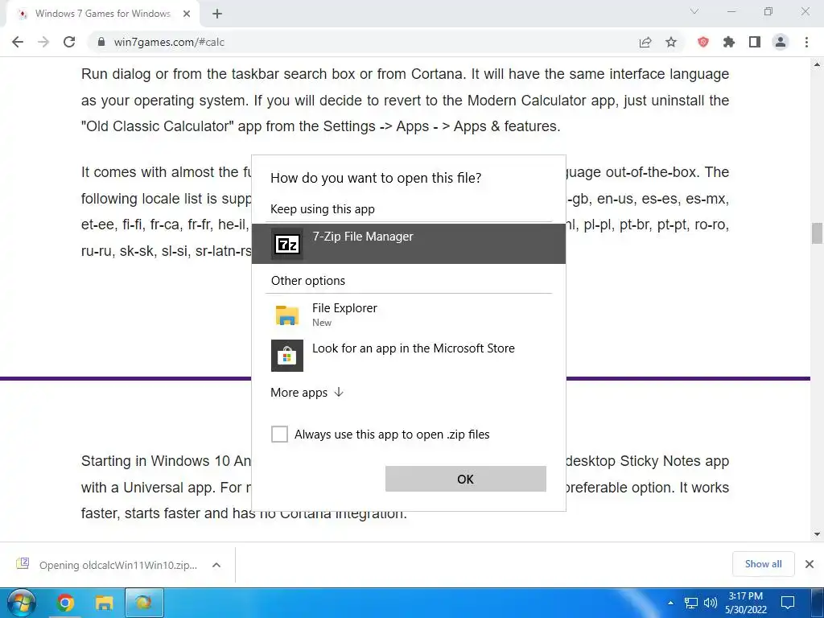Image resolution: width=824 pixels, height=618 pixels.
Task: Go back in Chrome
Action: [18, 42]
